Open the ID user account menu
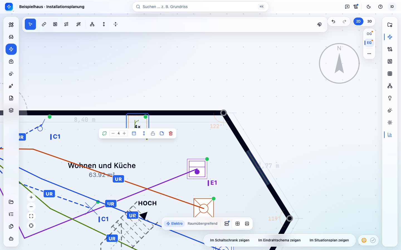The height and width of the screenshot is (250, 401). click(392, 7)
